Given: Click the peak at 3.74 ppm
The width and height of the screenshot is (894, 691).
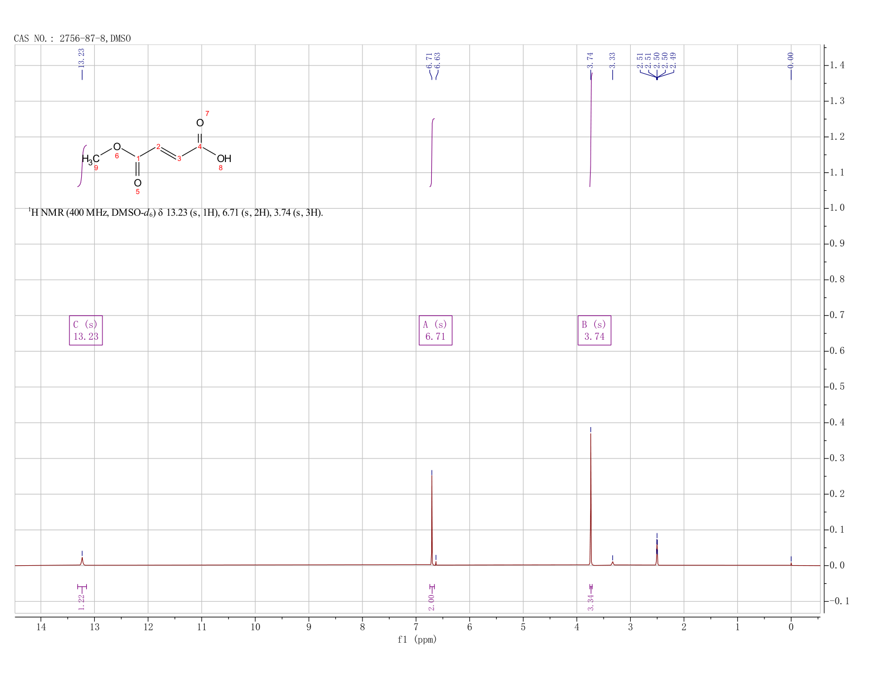Looking at the screenshot, I should [x=591, y=499].
